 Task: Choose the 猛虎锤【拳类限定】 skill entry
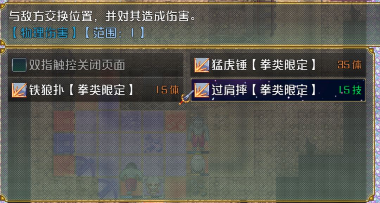pyautogui.click(x=278, y=65)
